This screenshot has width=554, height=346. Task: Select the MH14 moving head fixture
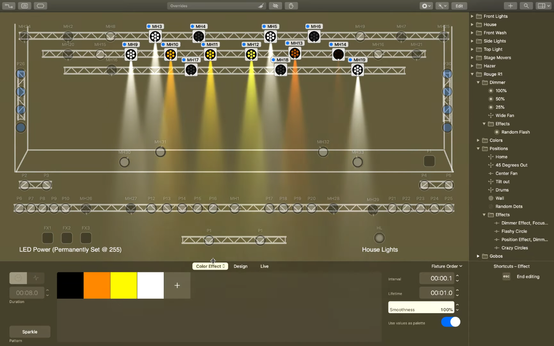[339, 54]
